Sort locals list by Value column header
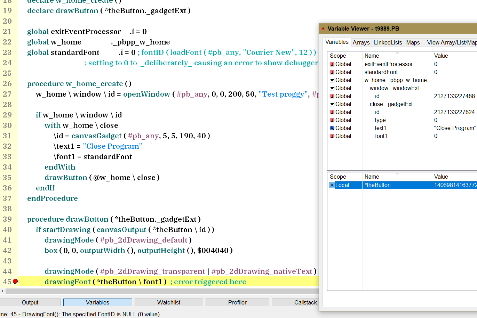Screen dimensions: 477x318 (454, 177)
